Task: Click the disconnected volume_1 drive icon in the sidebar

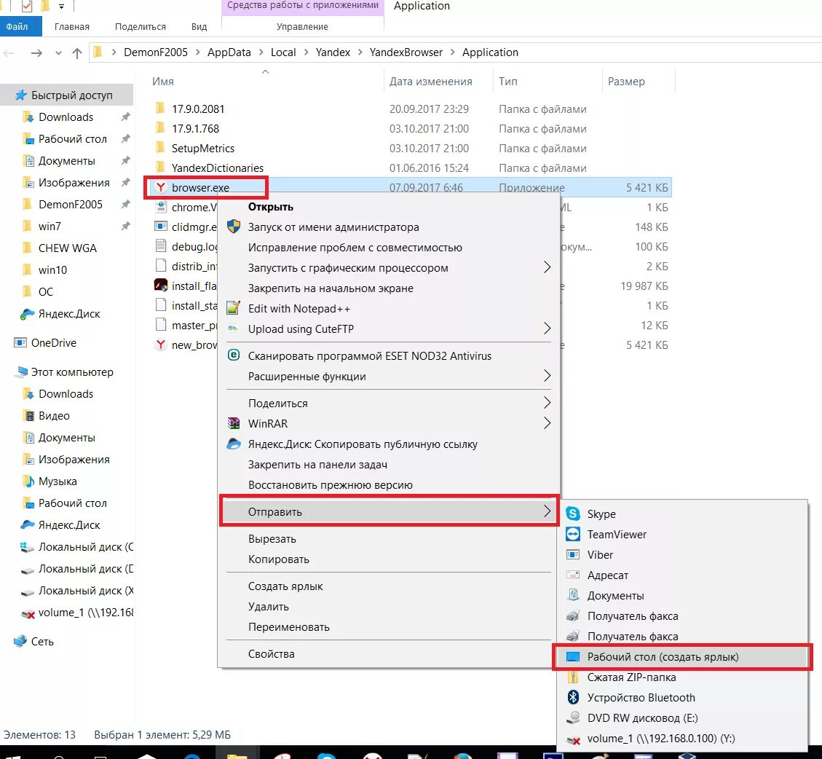Action: (28, 613)
